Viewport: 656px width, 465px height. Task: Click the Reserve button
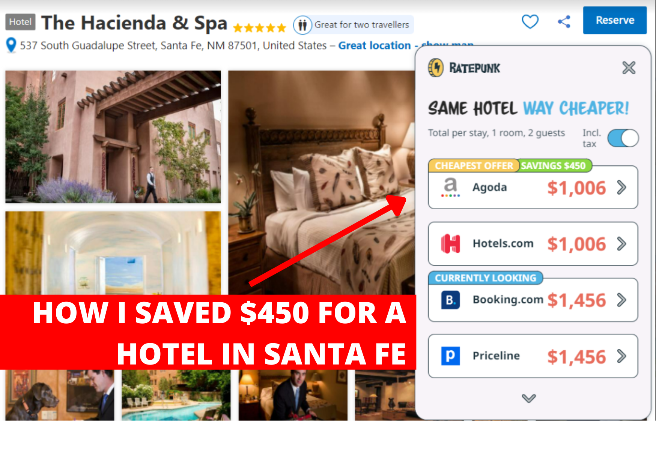coord(615,20)
